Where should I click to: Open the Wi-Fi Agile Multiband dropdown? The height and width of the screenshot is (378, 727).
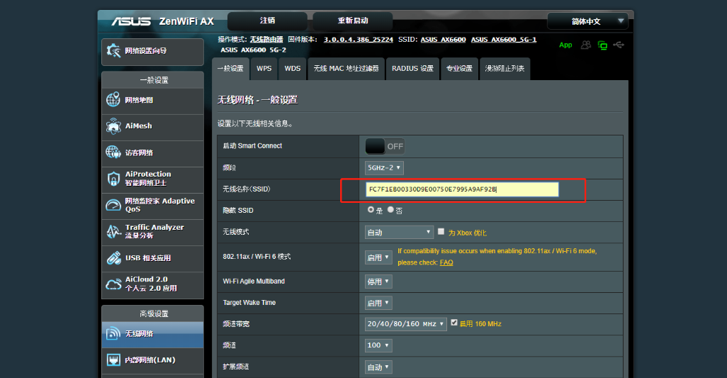[378, 282]
